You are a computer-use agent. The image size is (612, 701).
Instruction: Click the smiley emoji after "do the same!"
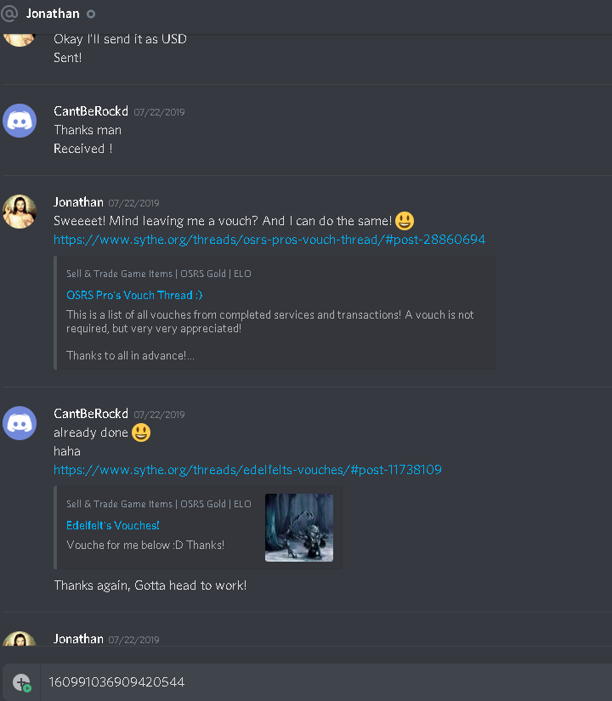(x=405, y=220)
